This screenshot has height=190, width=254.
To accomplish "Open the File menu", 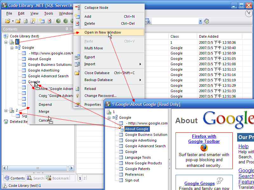I will [x=9, y=13].
